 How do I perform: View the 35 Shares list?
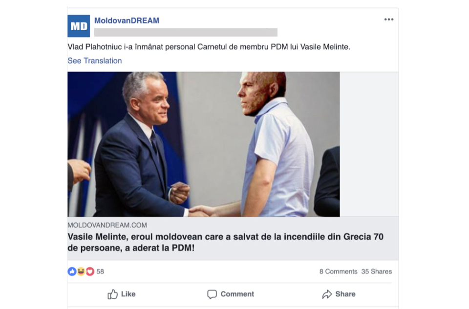click(x=376, y=271)
